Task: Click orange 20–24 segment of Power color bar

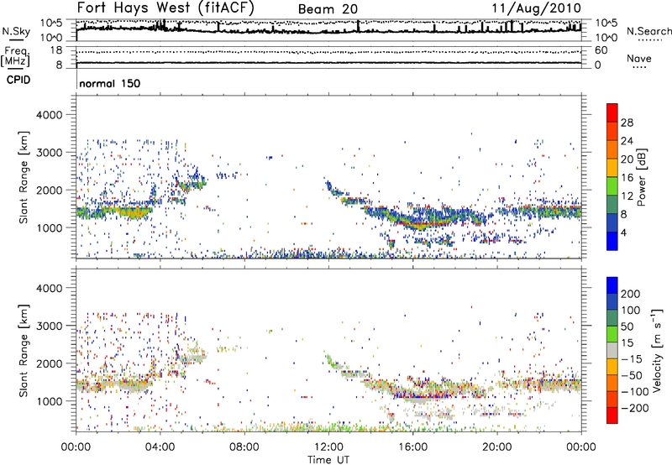Action: (612, 149)
